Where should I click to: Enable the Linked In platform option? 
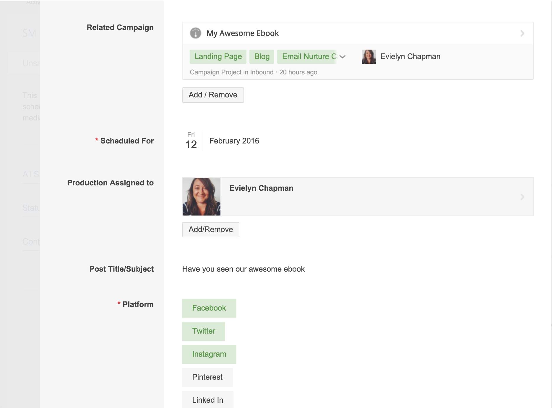click(x=207, y=400)
